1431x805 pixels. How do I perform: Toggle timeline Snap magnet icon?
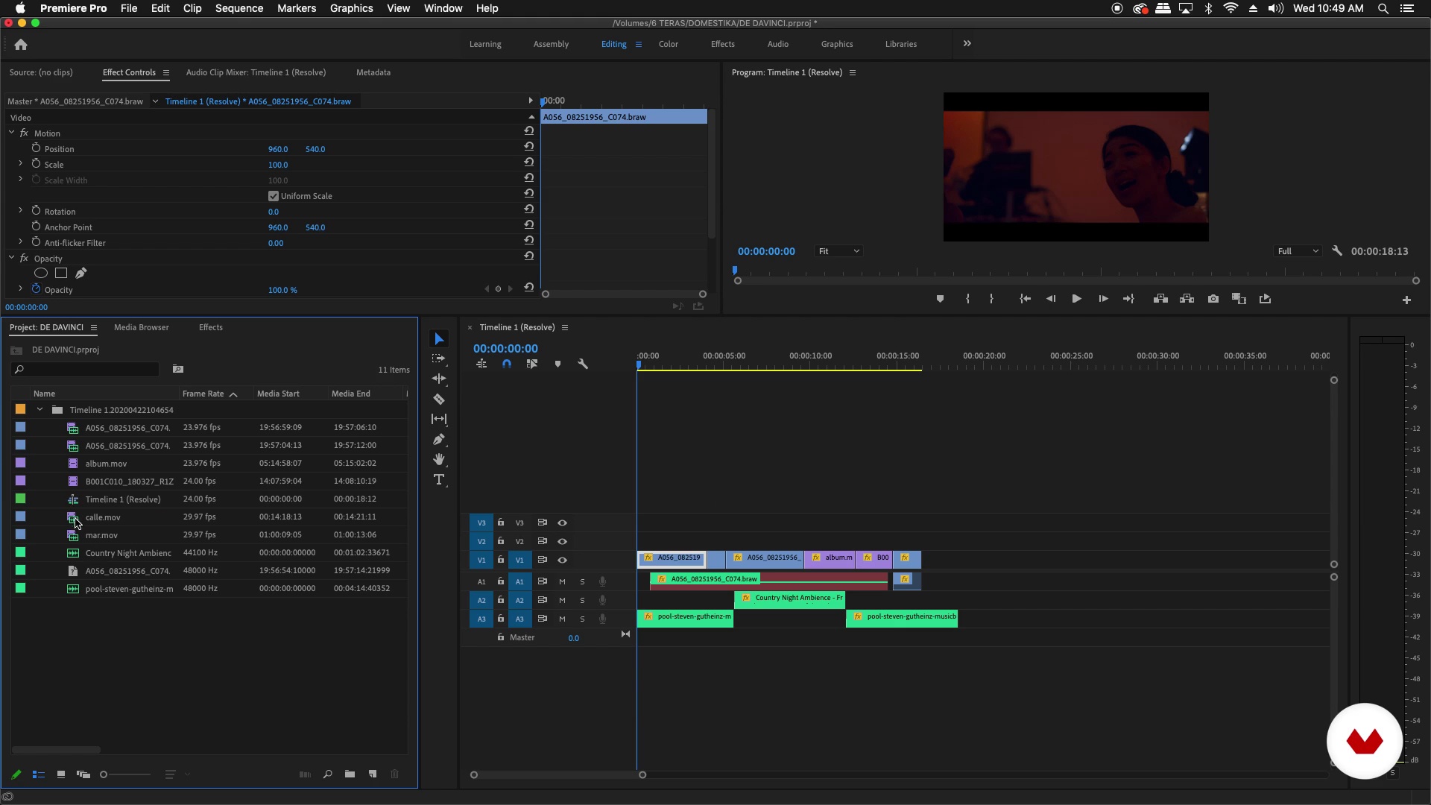507,364
